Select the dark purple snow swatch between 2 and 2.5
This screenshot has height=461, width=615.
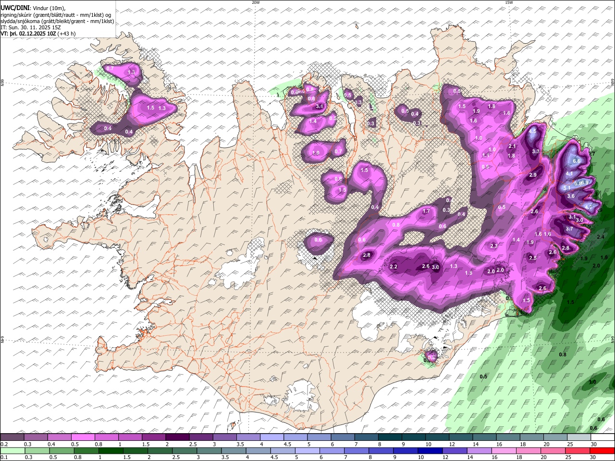click(x=177, y=437)
